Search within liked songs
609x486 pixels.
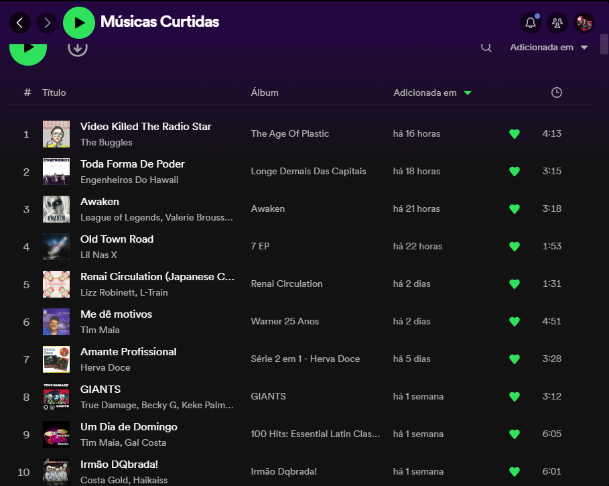point(486,48)
